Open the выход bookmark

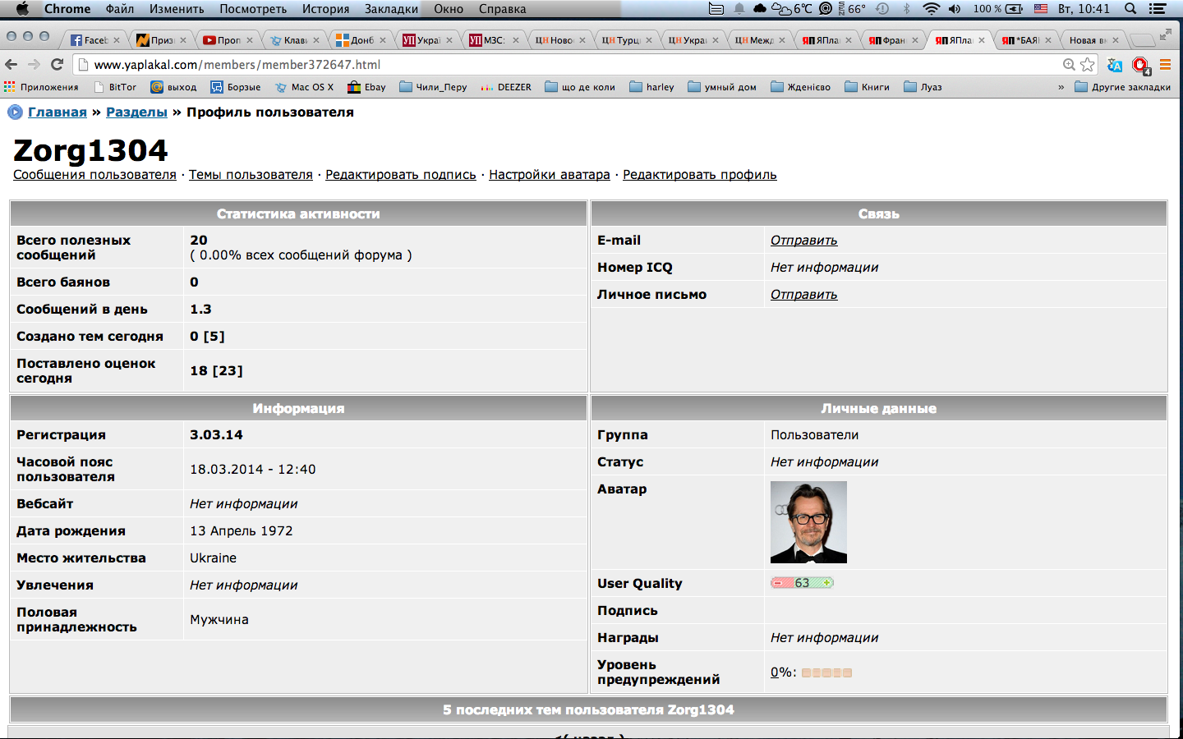click(x=173, y=87)
